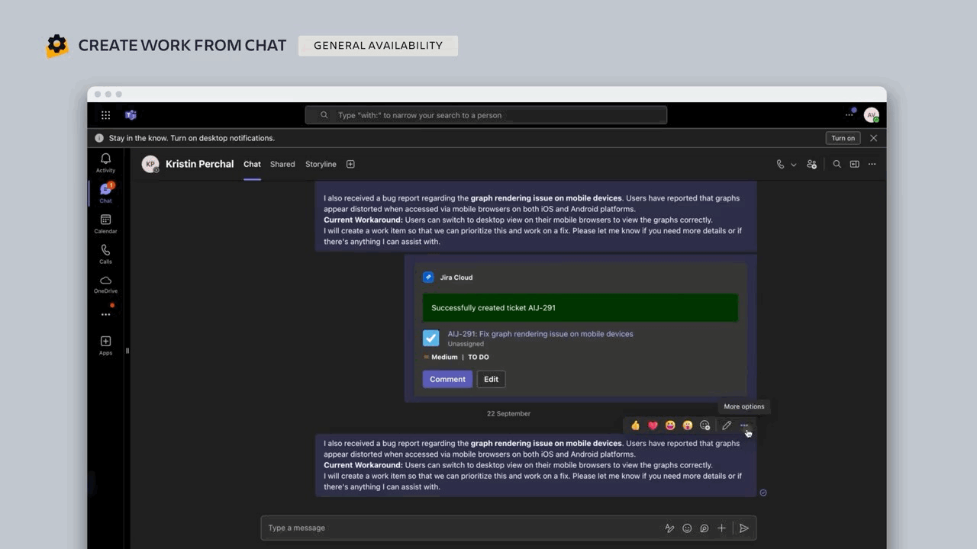This screenshot has height=549, width=977.
Task: Click the Edit button on Jira card
Action: (x=491, y=379)
